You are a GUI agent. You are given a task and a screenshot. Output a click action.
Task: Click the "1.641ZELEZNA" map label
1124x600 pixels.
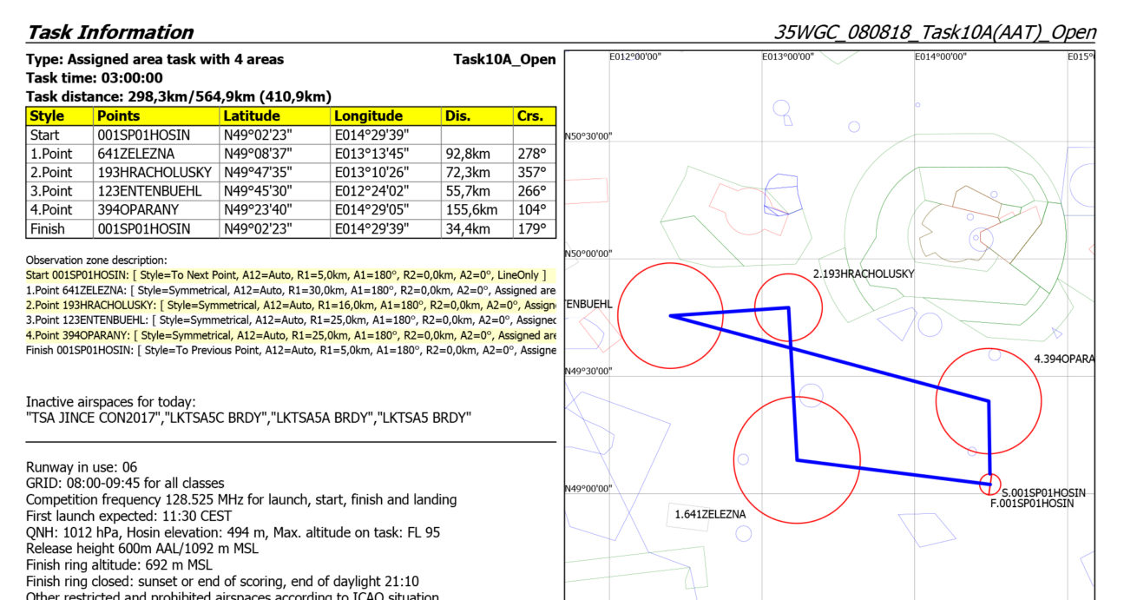point(710,514)
